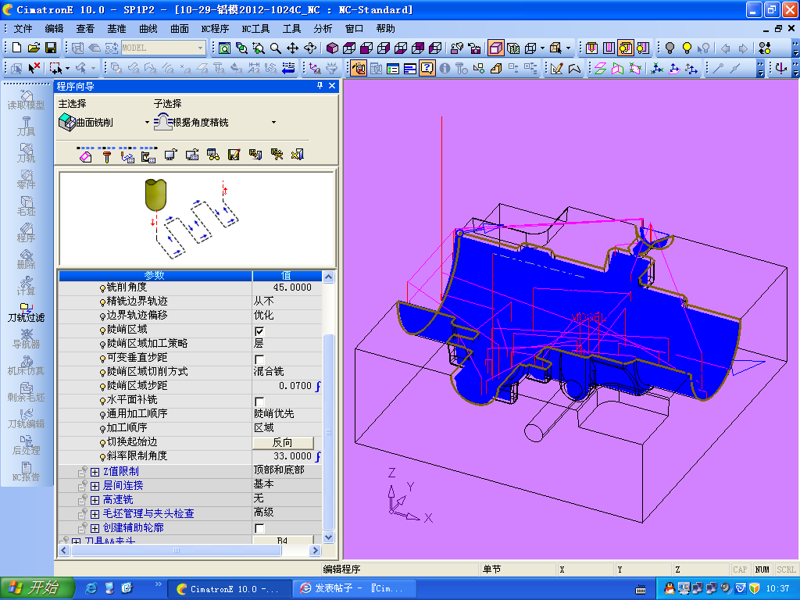Open the 分析 menu

pyautogui.click(x=323, y=29)
